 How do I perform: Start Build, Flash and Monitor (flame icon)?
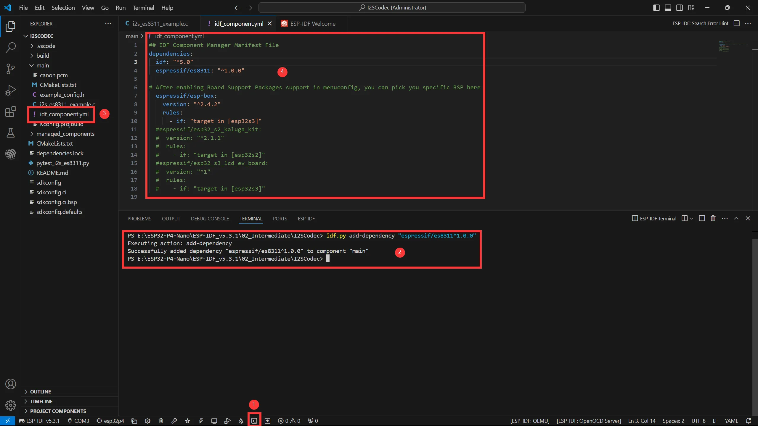pyautogui.click(x=240, y=421)
